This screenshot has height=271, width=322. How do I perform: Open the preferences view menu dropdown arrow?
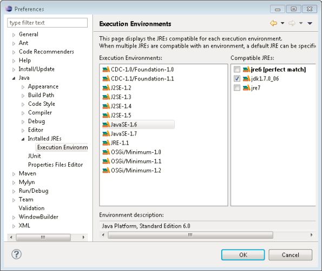pos(310,23)
